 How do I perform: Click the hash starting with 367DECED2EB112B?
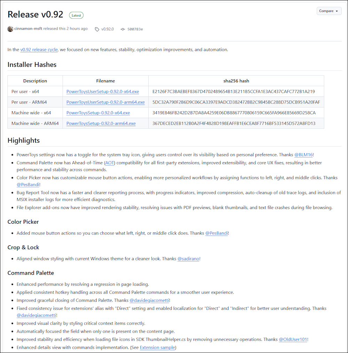point(234,123)
